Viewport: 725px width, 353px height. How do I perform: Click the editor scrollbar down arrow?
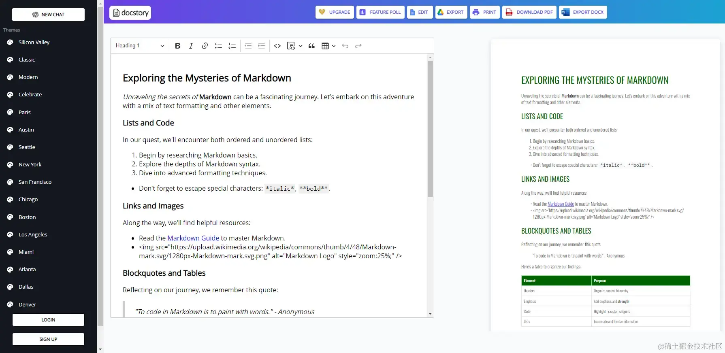click(x=430, y=314)
